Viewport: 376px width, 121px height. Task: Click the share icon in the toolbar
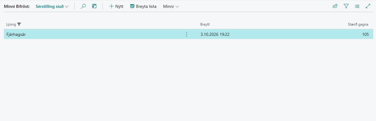tap(335, 6)
